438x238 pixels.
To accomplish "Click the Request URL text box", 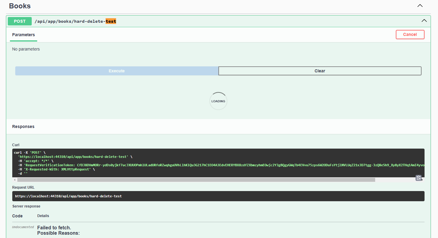I will pyautogui.click(x=218, y=196).
